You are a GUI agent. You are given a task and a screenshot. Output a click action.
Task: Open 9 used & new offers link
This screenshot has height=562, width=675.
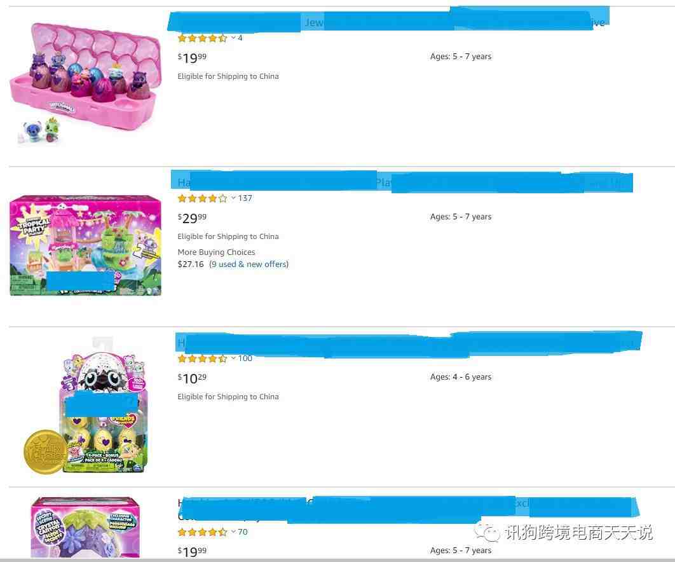[x=249, y=264]
